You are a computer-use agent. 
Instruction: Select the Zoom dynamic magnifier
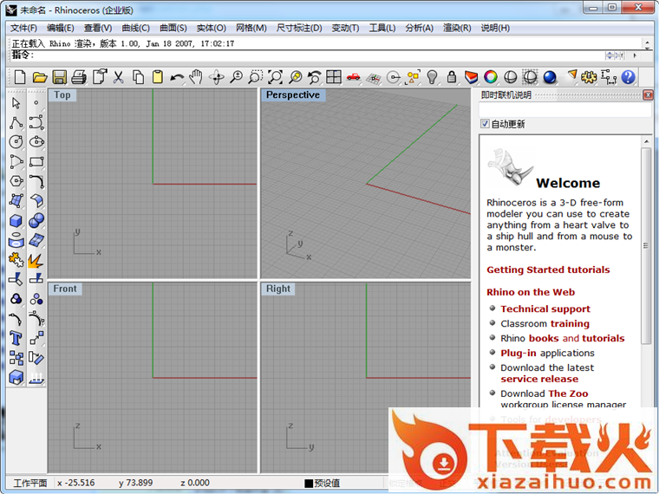(237, 77)
